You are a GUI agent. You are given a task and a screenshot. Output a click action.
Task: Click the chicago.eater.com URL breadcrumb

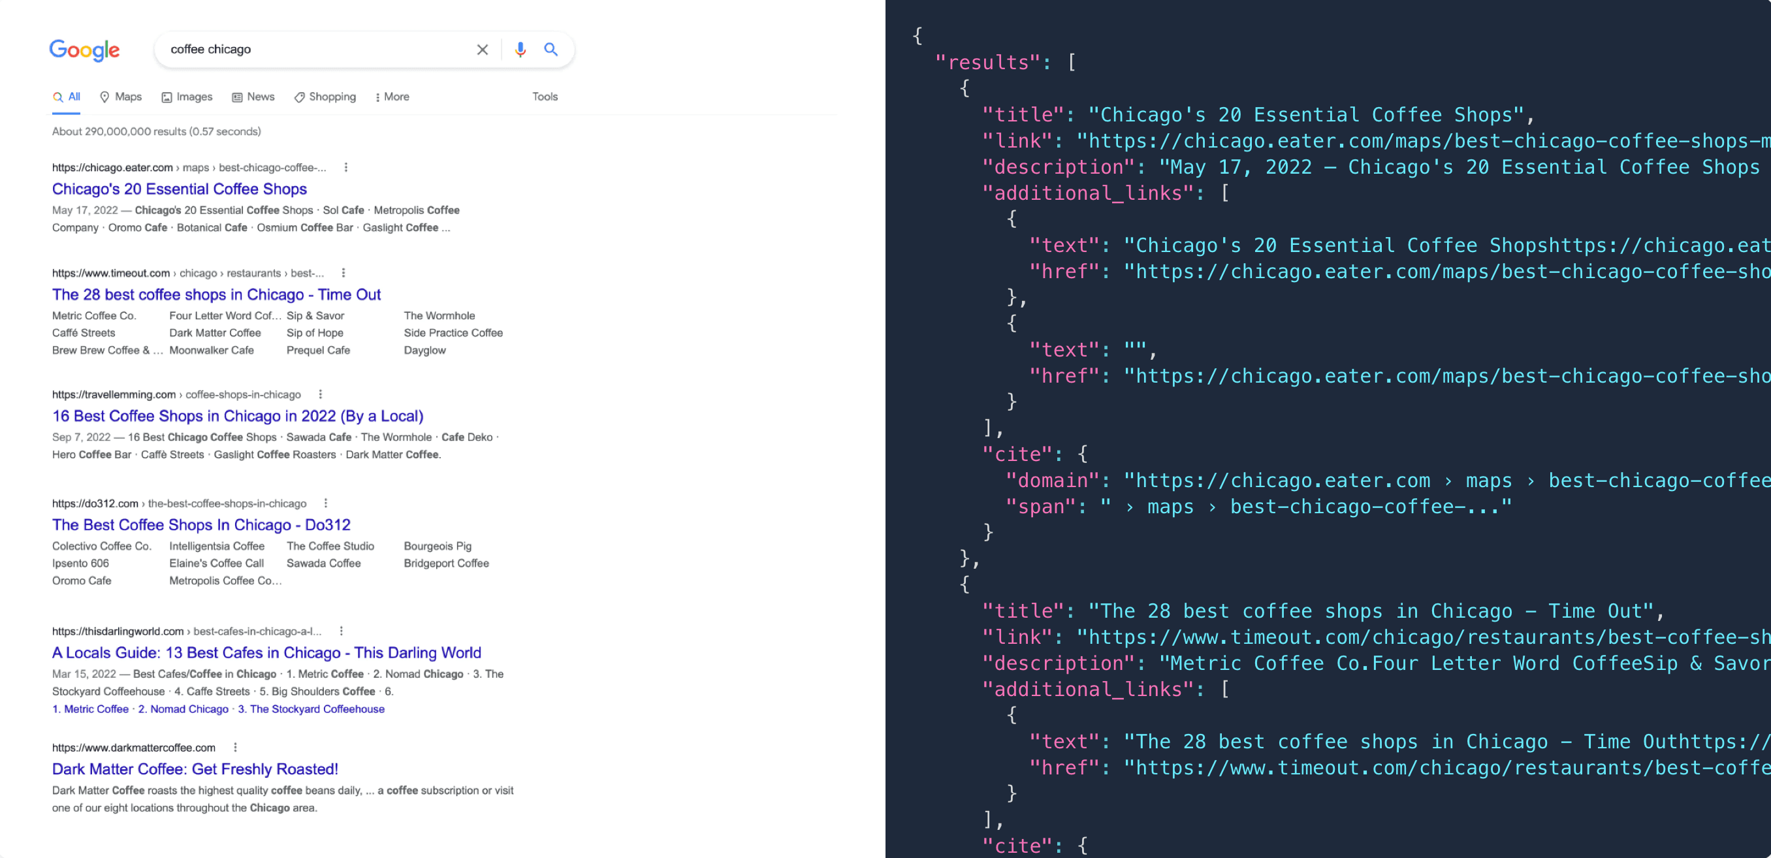coord(189,167)
